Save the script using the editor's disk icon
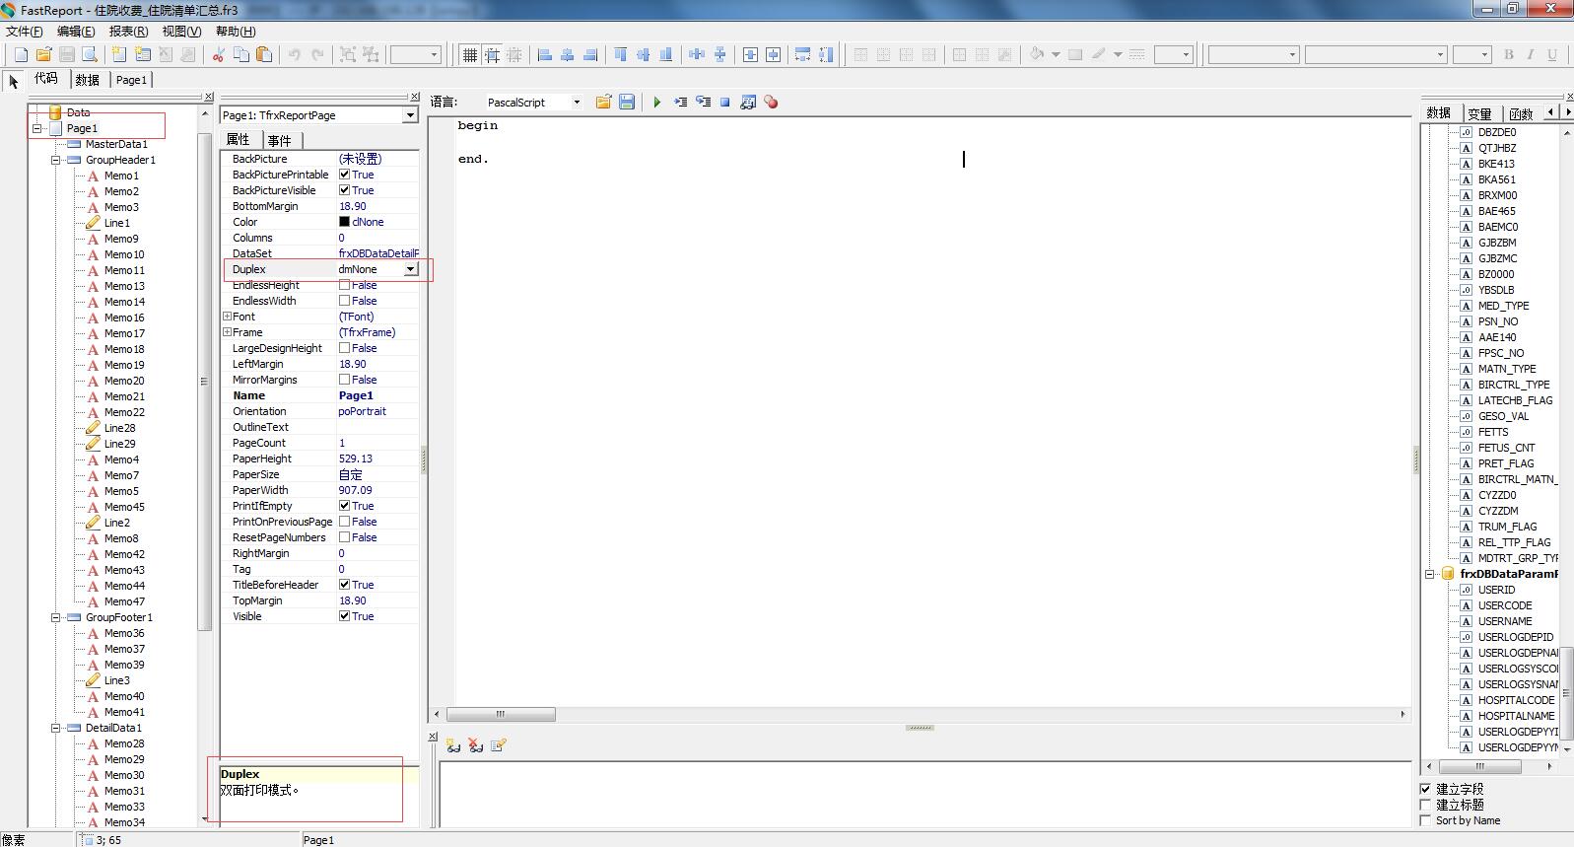The width and height of the screenshot is (1574, 847). coord(627,103)
